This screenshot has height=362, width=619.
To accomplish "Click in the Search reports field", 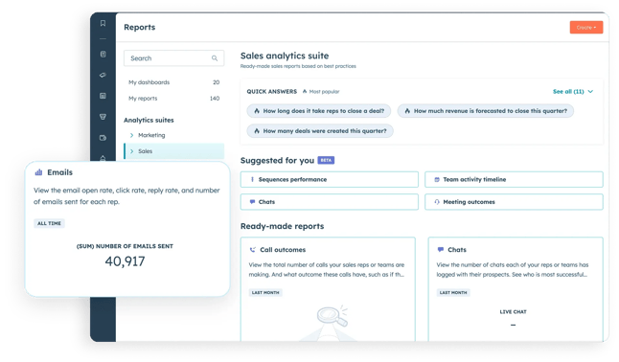I will [173, 58].
